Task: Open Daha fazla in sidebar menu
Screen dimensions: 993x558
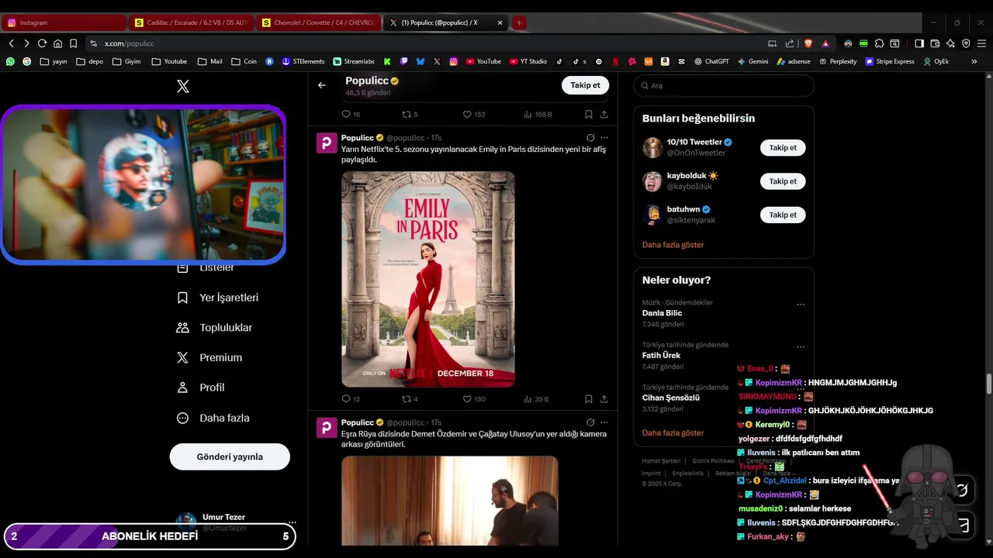Action: [x=213, y=418]
